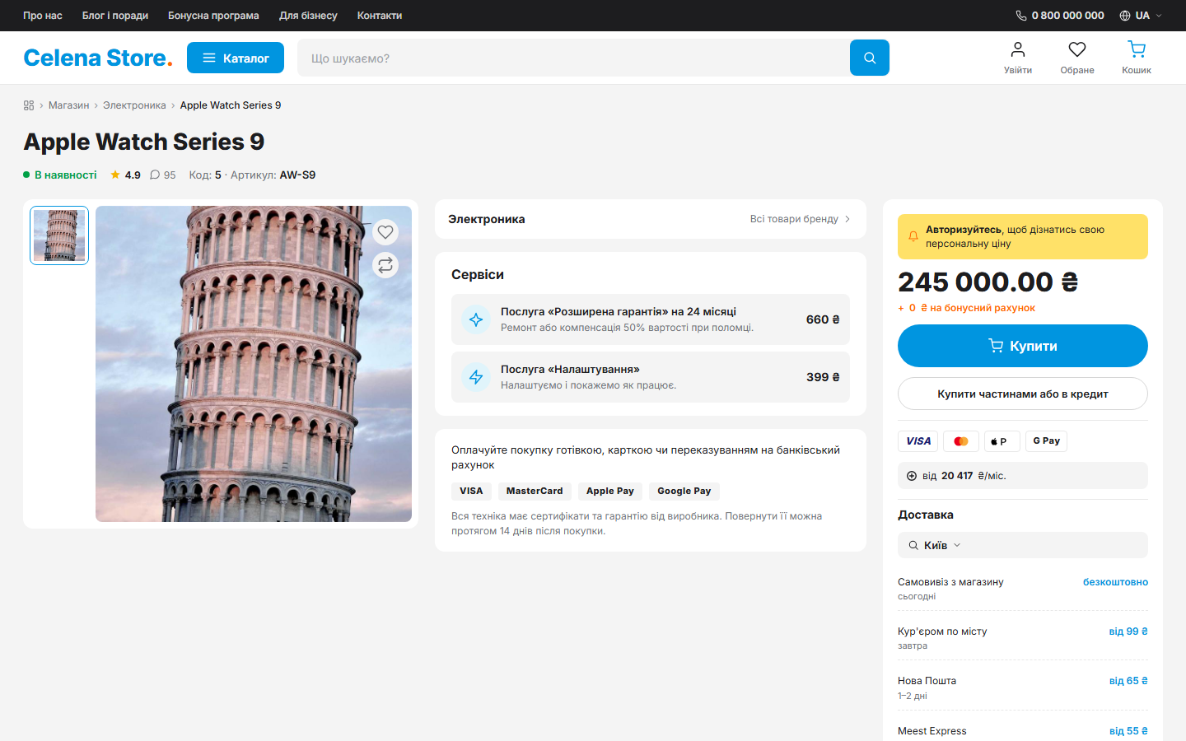The width and height of the screenshot is (1186, 741).
Task: Open Для бізнесу menu item
Action: [x=308, y=16]
